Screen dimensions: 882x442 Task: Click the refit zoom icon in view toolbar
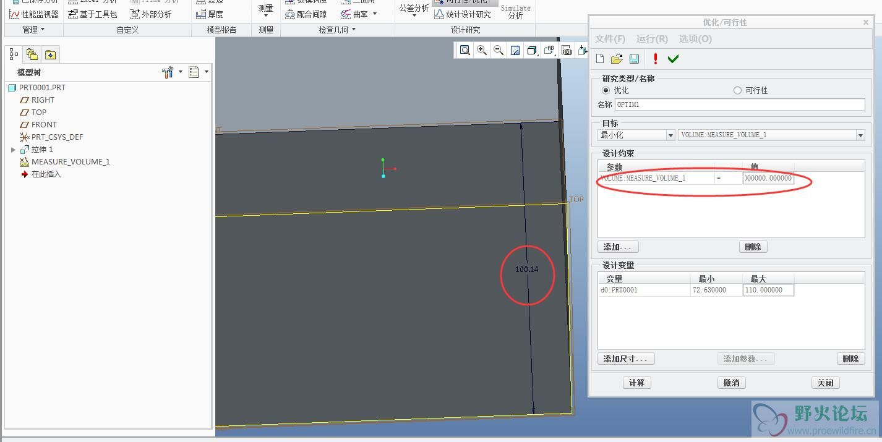coord(465,51)
